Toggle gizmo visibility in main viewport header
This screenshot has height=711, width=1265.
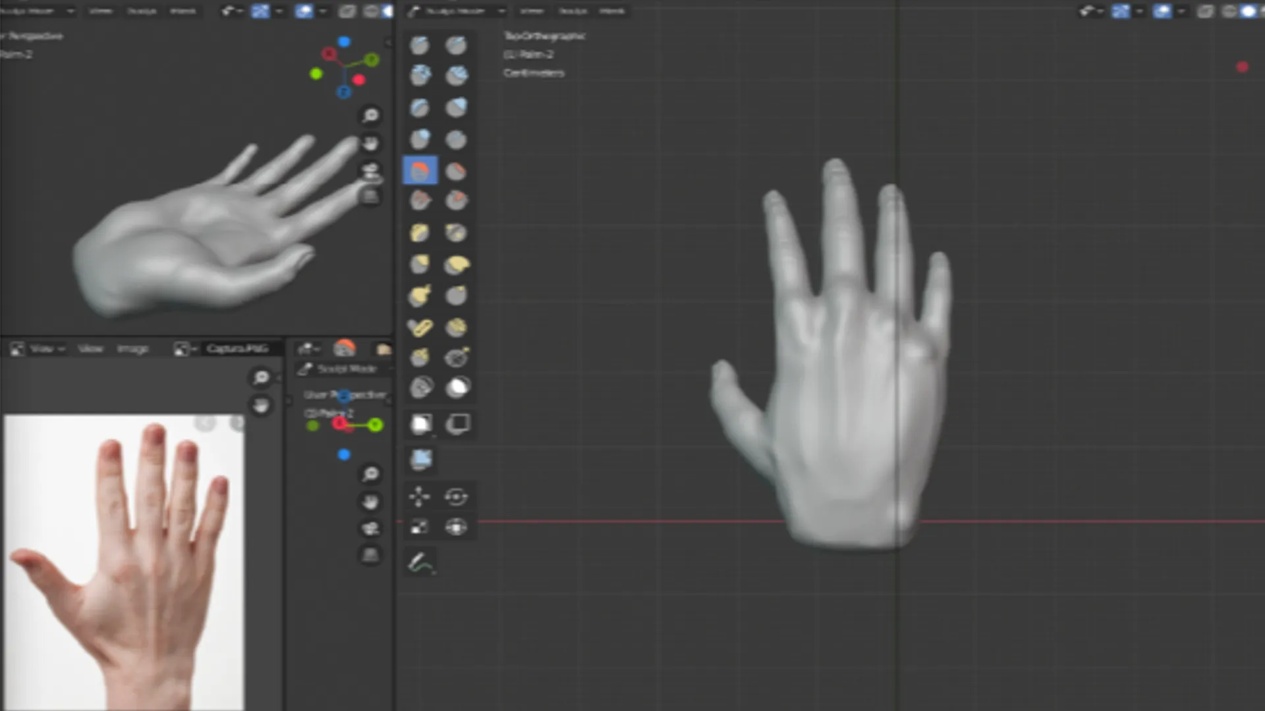click(x=1121, y=11)
